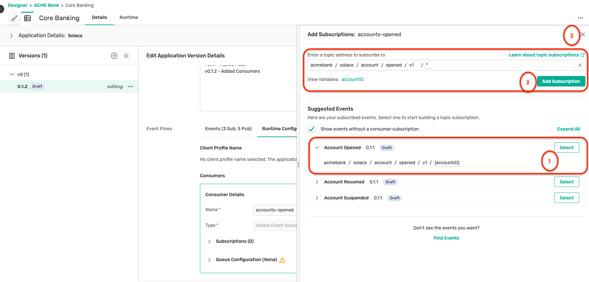The image size is (589, 282).
Task: Click the Suggested Events heading
Action: coord(330,109)
